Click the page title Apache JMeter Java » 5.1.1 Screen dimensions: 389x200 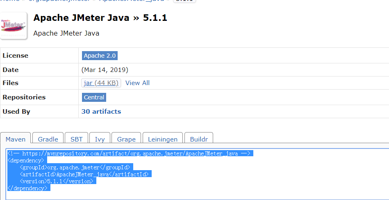coord(100,18)
